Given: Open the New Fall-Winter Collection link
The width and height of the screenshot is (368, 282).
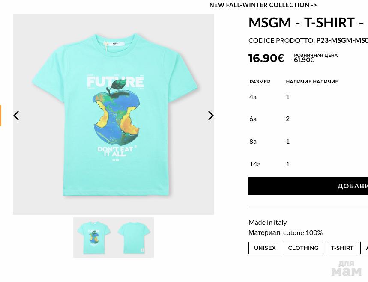Looking at the screenshot, I should 263,5.
